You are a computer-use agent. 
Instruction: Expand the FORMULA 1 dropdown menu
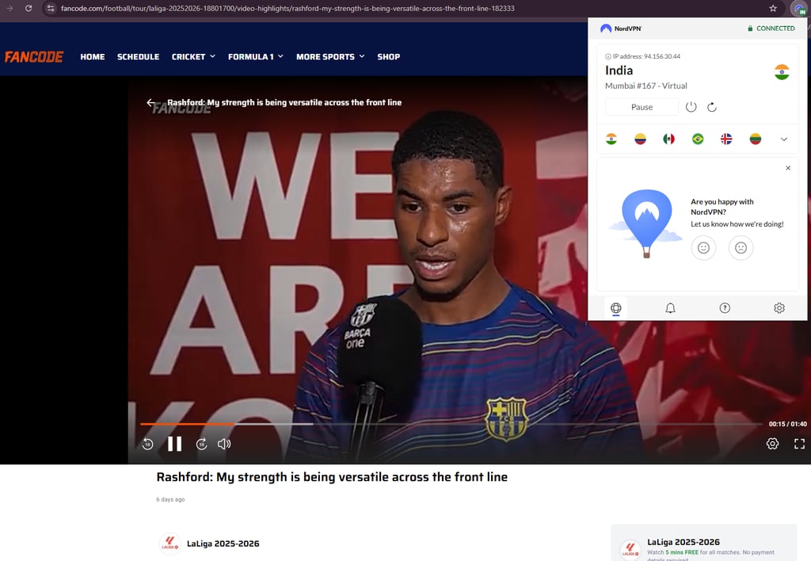(x=256, y=57)
